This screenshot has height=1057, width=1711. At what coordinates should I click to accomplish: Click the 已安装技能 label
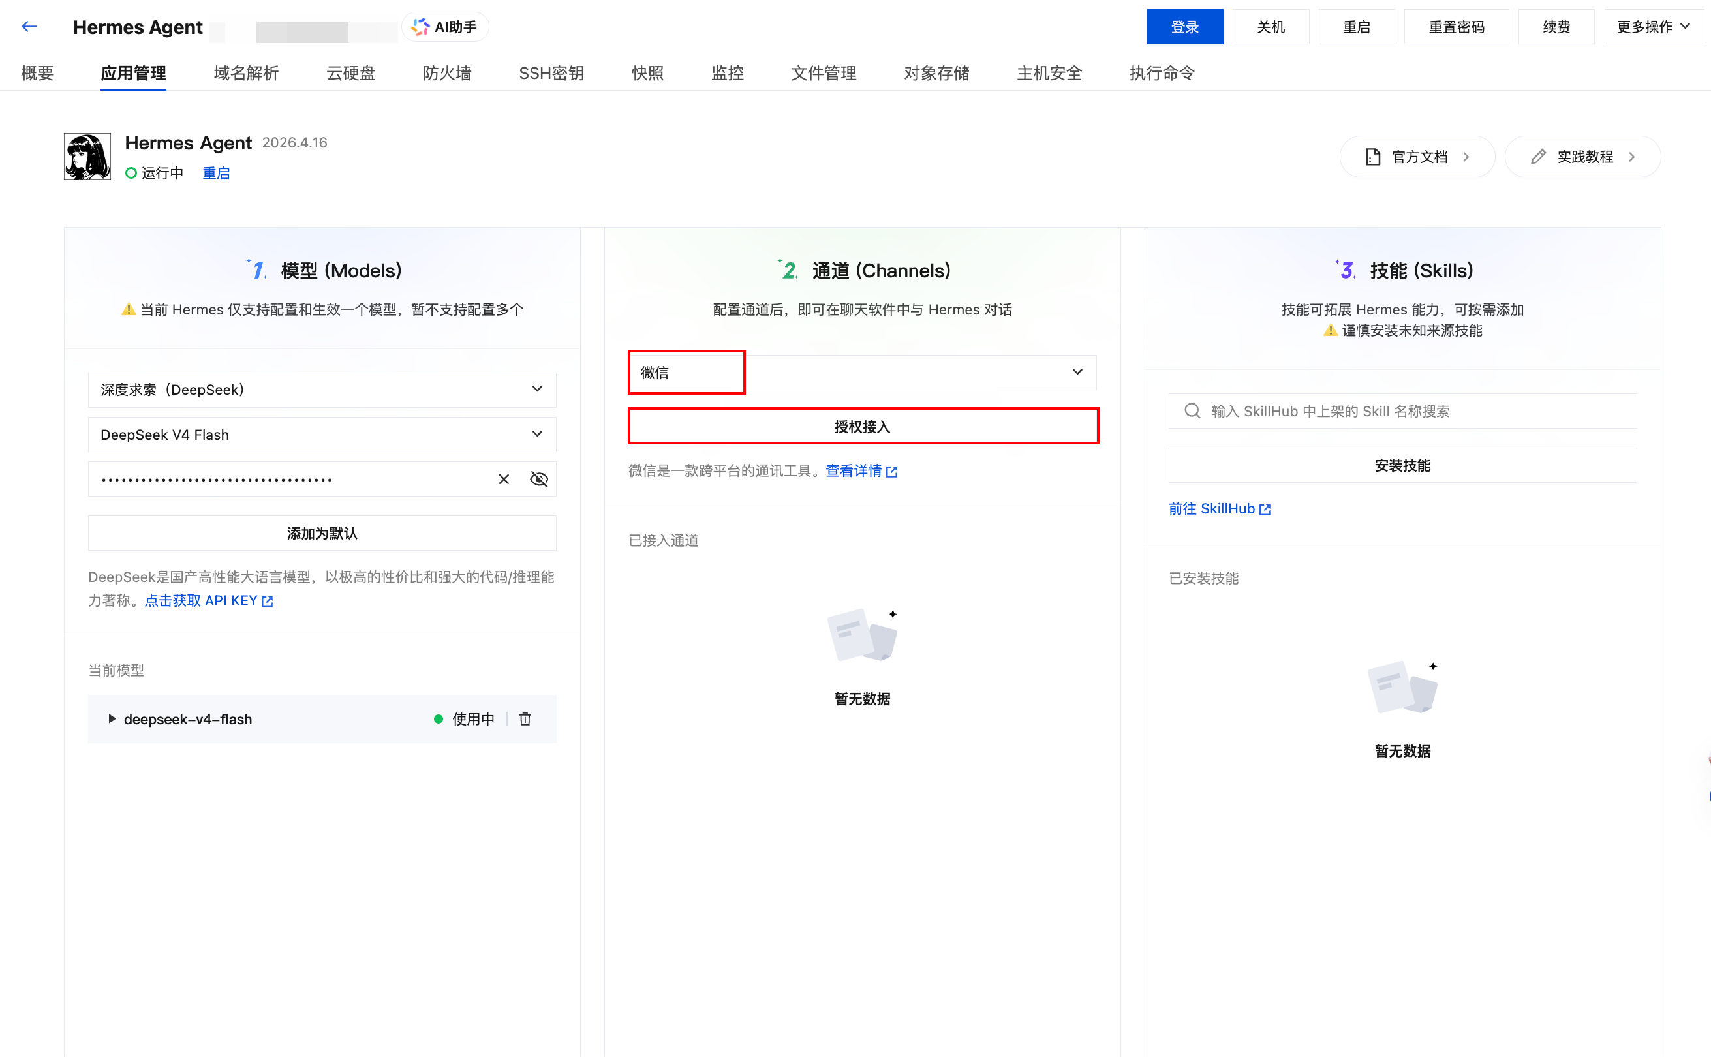[x=1203, y=578]
